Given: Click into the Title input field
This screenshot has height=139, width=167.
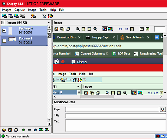Looking at the screenshot, I should click(116, 115).
